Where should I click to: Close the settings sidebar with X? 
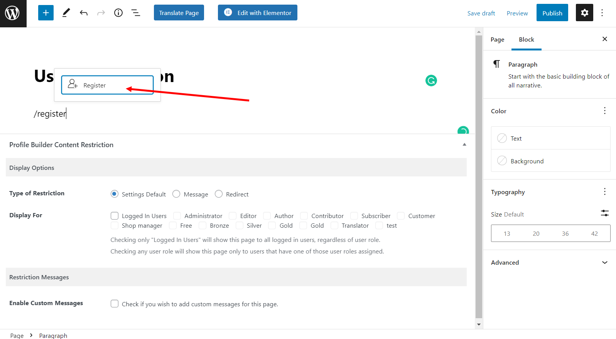pyautogui.click(x=605, y=39)
